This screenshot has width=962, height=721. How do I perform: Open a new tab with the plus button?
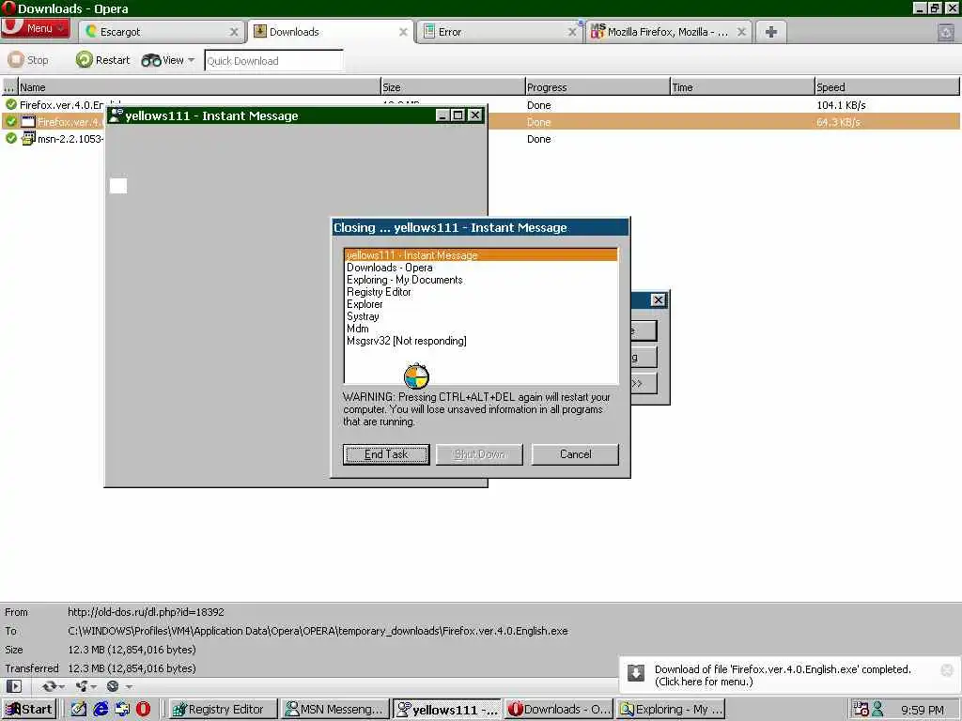pos(771,32)
